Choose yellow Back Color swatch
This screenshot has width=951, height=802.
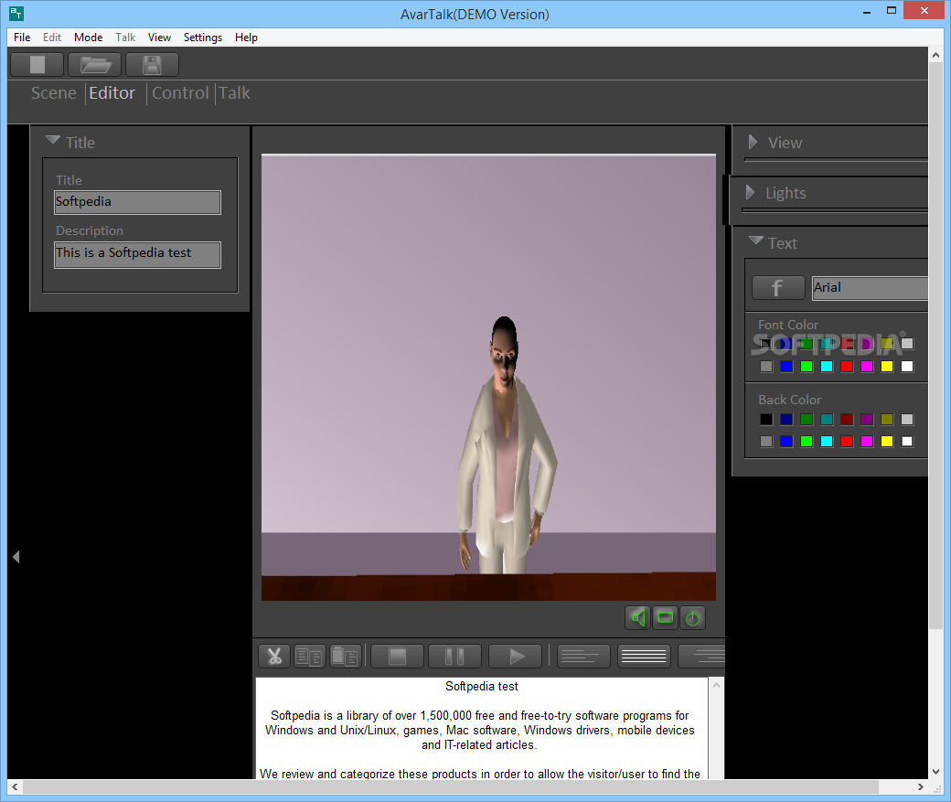[x=887, y=441]
